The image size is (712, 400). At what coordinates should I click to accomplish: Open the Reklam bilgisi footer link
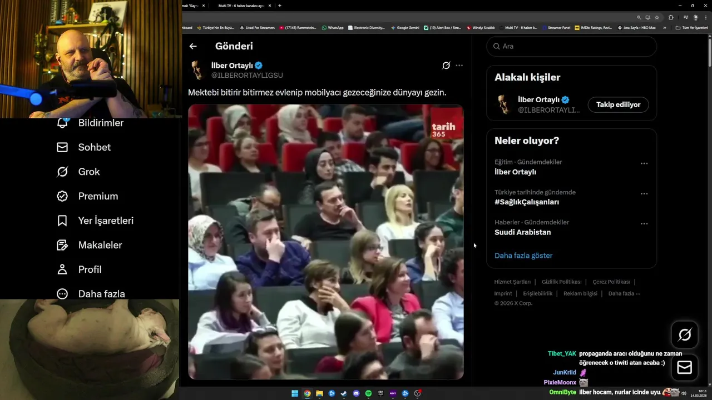tap(580, 293)
